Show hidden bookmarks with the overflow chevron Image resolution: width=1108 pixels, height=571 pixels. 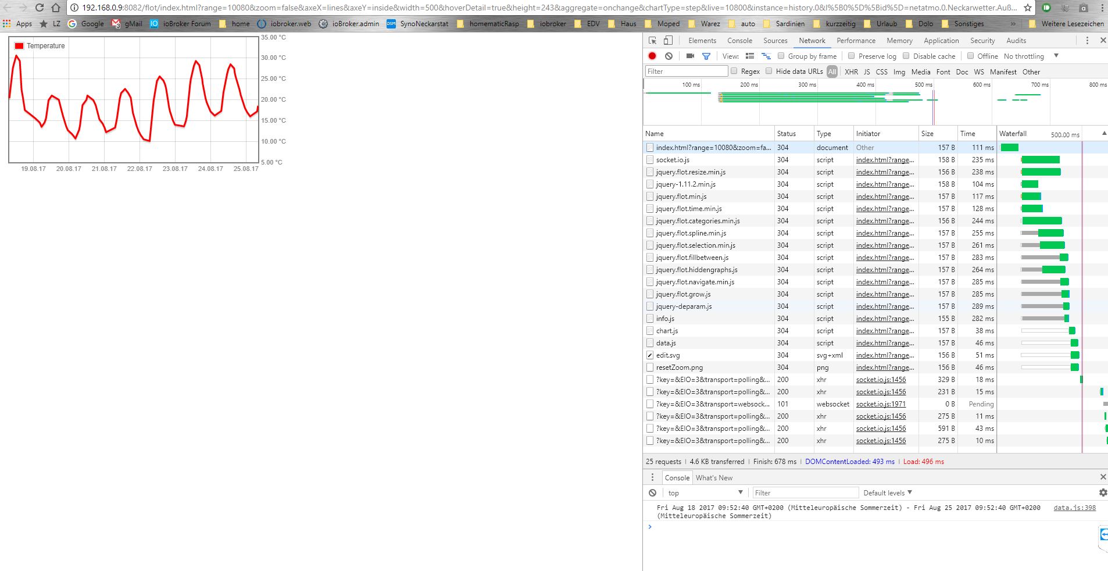1013,24
